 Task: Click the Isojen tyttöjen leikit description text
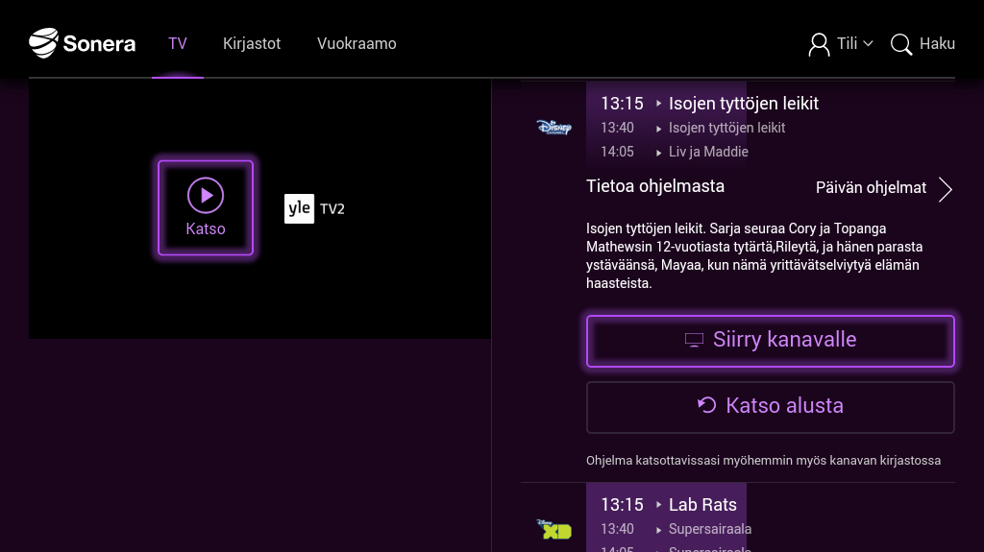coord(754,256)
